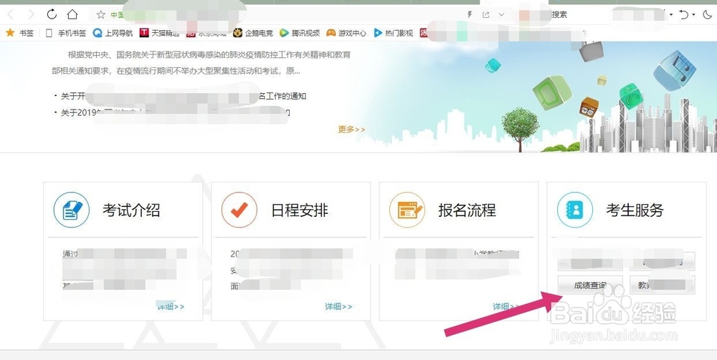Go back with the browser back arrow
Image resolution: width=717 pixels, height=360 pixels.
11,14
